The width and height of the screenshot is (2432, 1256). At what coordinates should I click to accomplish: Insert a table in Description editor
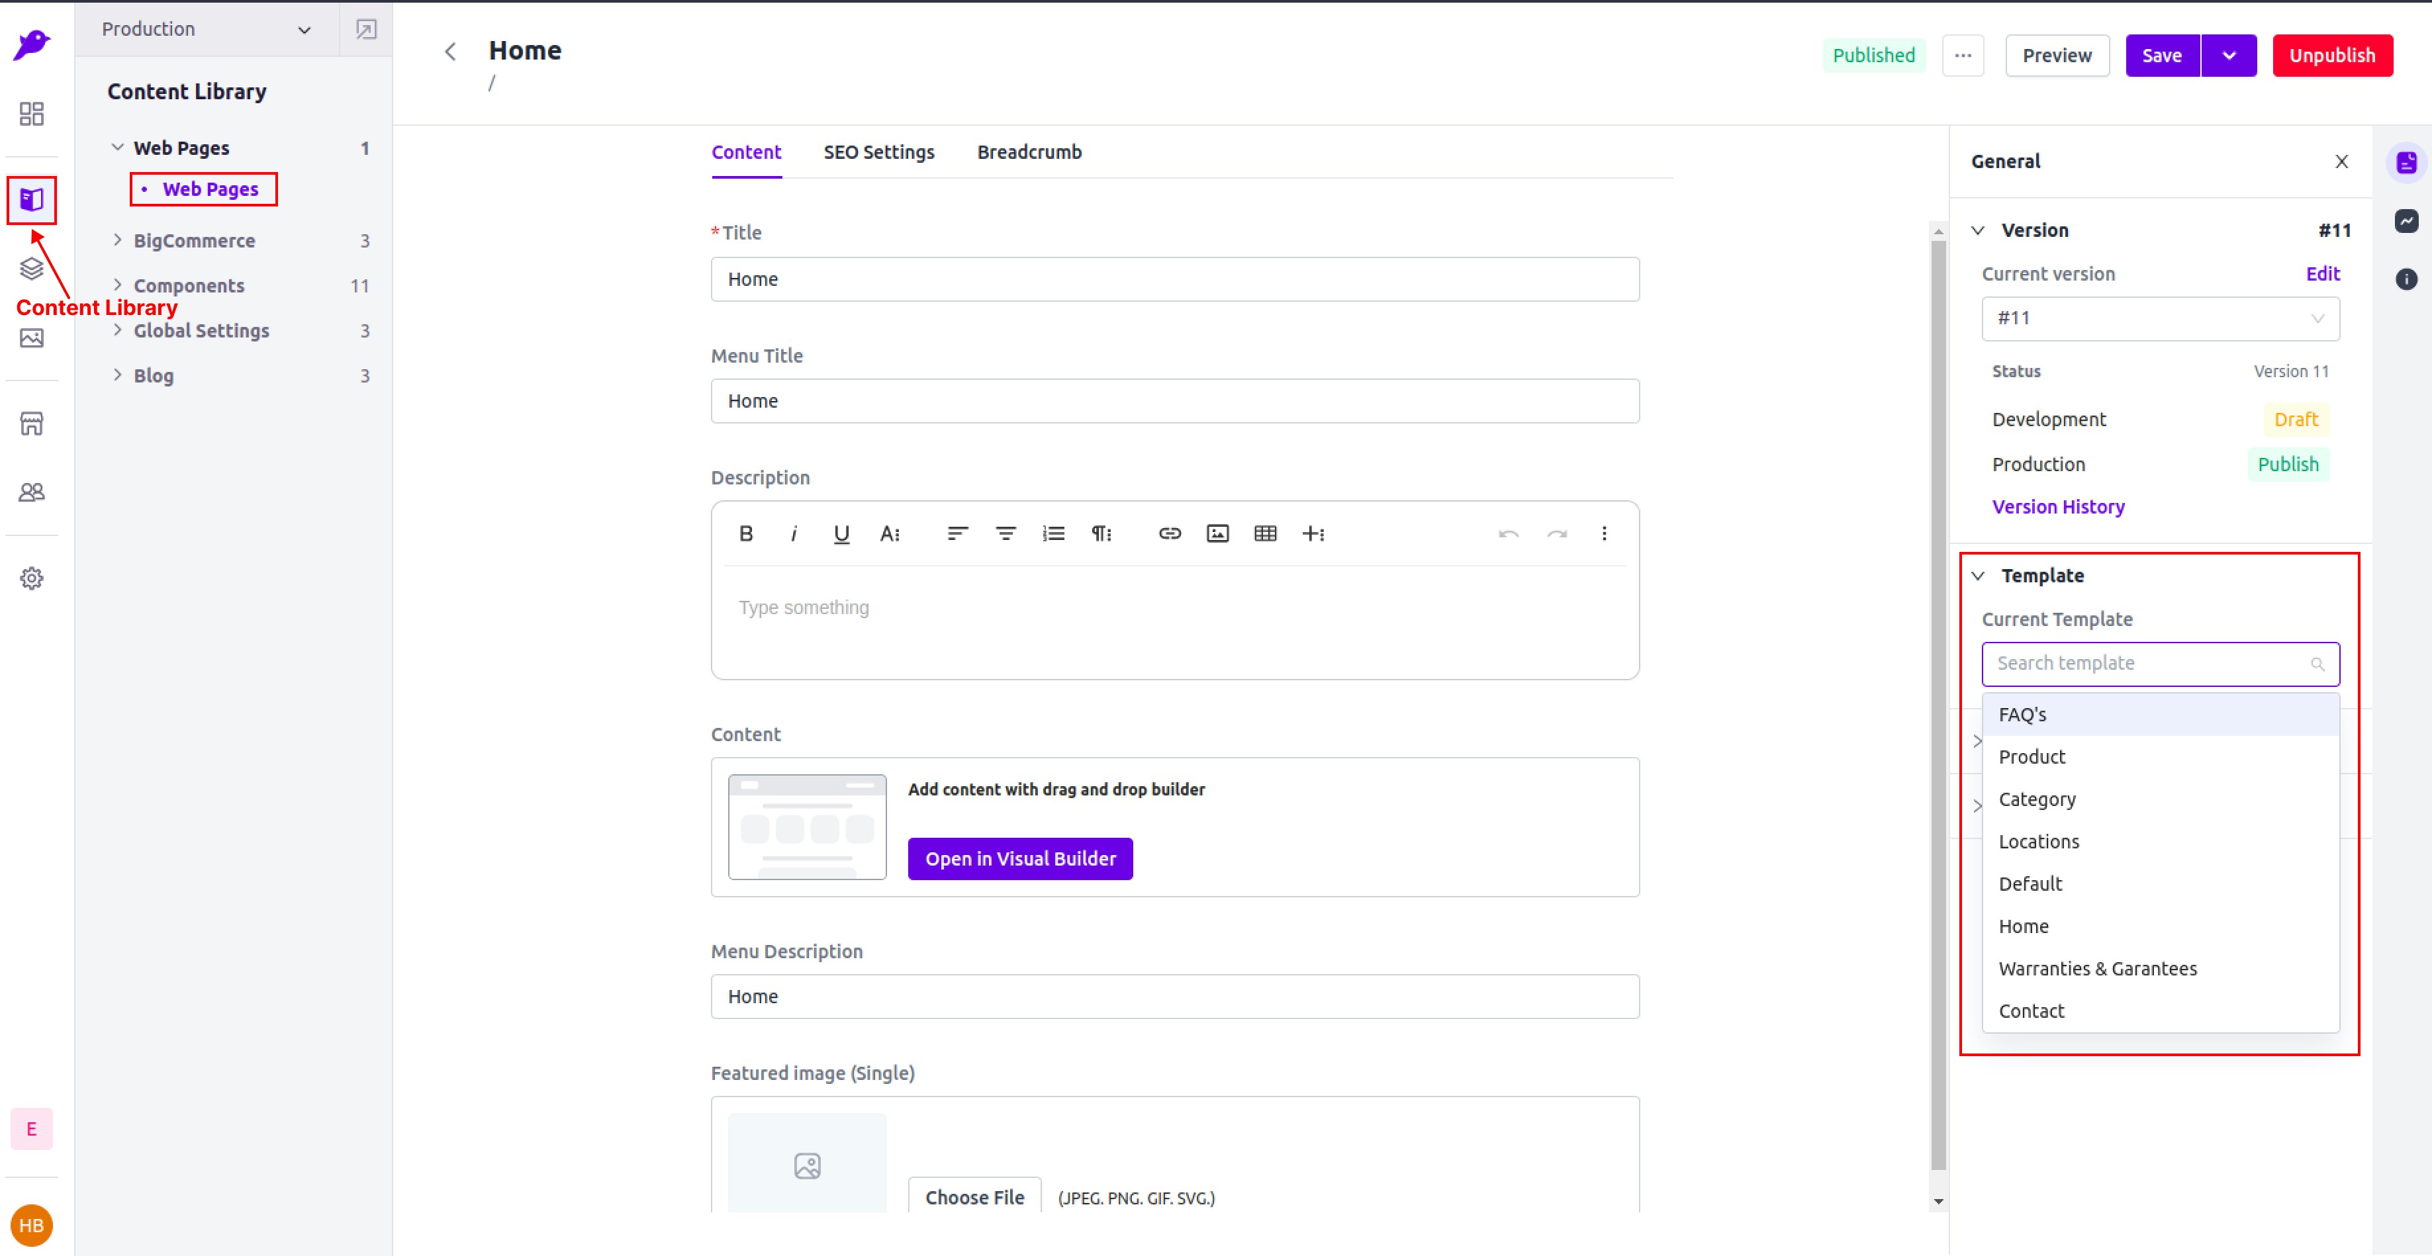coord(1265,534)
